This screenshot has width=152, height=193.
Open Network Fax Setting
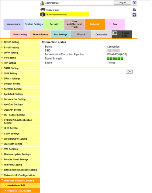pos(20,99)
